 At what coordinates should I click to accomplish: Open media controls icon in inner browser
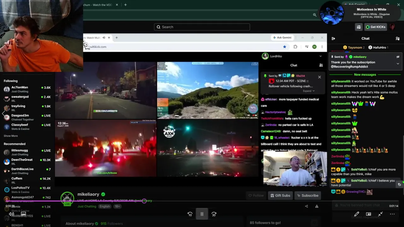pos(306,47)
